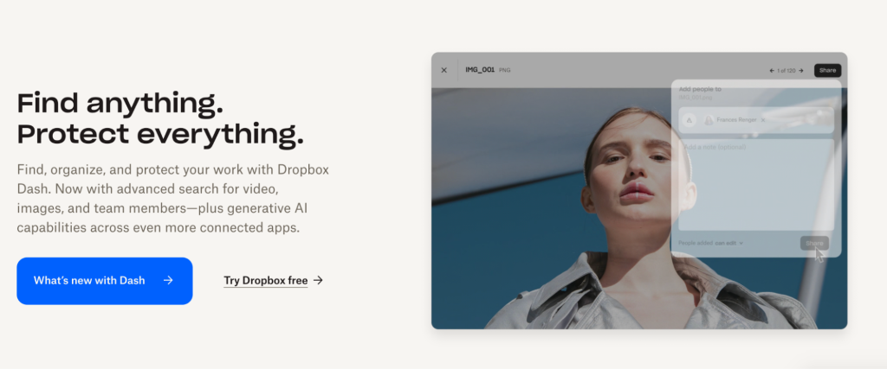Remove Frances Renger using the small x

[762, 120]
